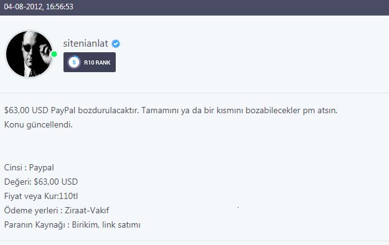Screen dimensions: 389x245
Task: Click the rank circle showing number 5
Action: 74,62
